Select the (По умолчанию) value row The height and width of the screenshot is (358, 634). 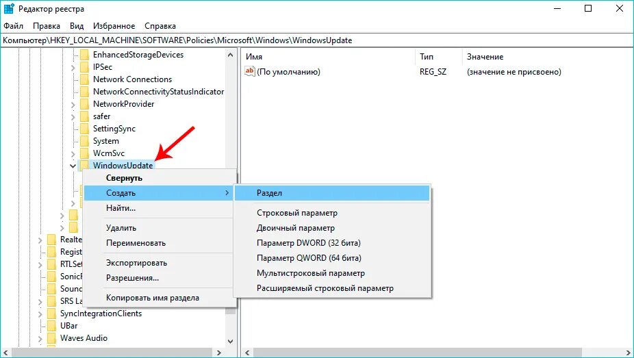[288, 72]
